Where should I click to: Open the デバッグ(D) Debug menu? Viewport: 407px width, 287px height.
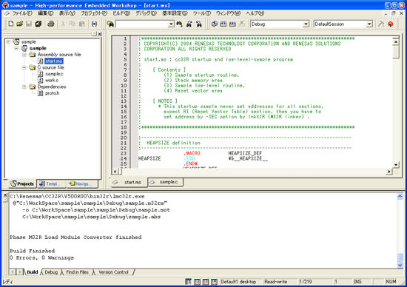[147, 13]
